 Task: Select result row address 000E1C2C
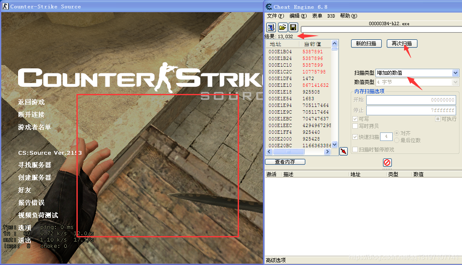tap(299, 72)
